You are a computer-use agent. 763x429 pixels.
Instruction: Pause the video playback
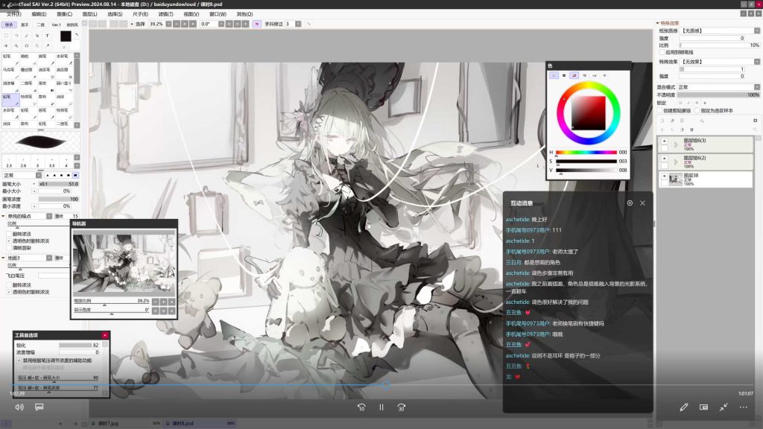(x=381, y=407)
